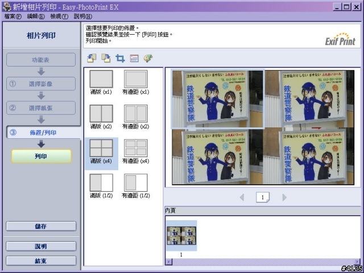Maximize the Easy-PhotoPrint EX window
The image size is (364, 273).
click(346, 7)
